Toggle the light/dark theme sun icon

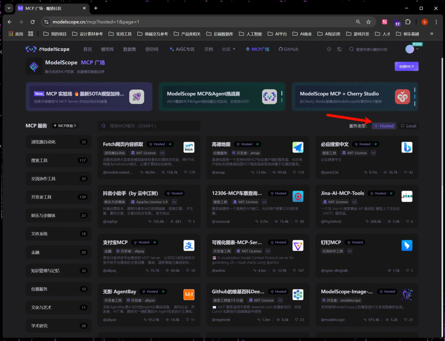[329, 49]
